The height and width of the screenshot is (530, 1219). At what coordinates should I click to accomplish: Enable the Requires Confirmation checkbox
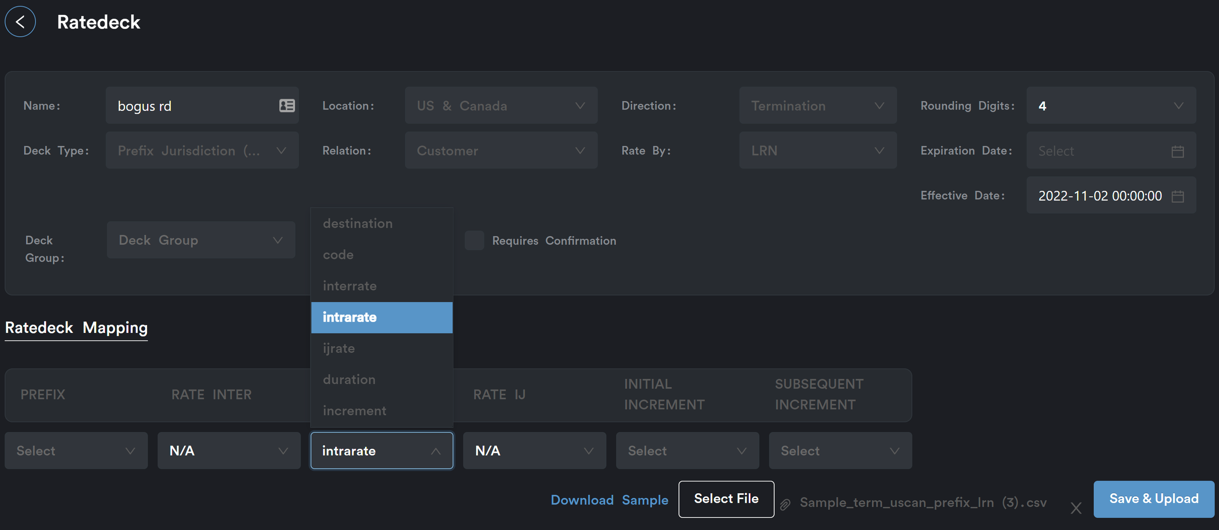click(x=474, y=240)
